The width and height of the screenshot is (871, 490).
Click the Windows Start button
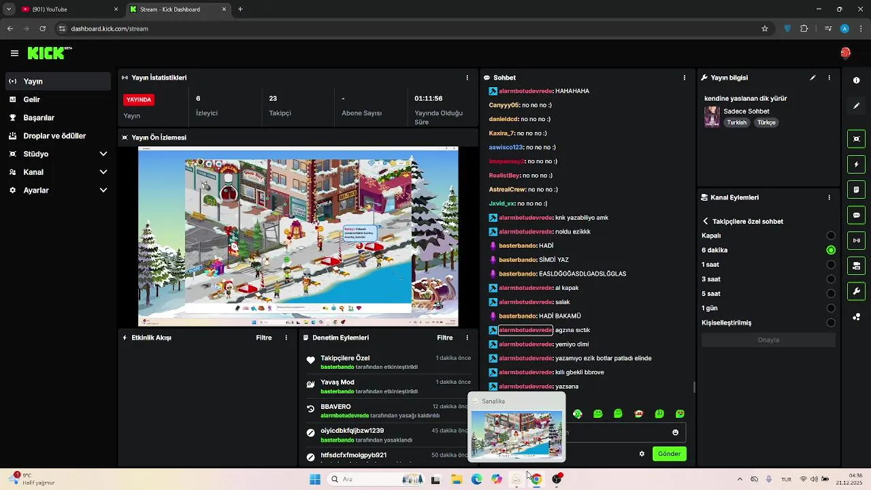click(315, 479)
